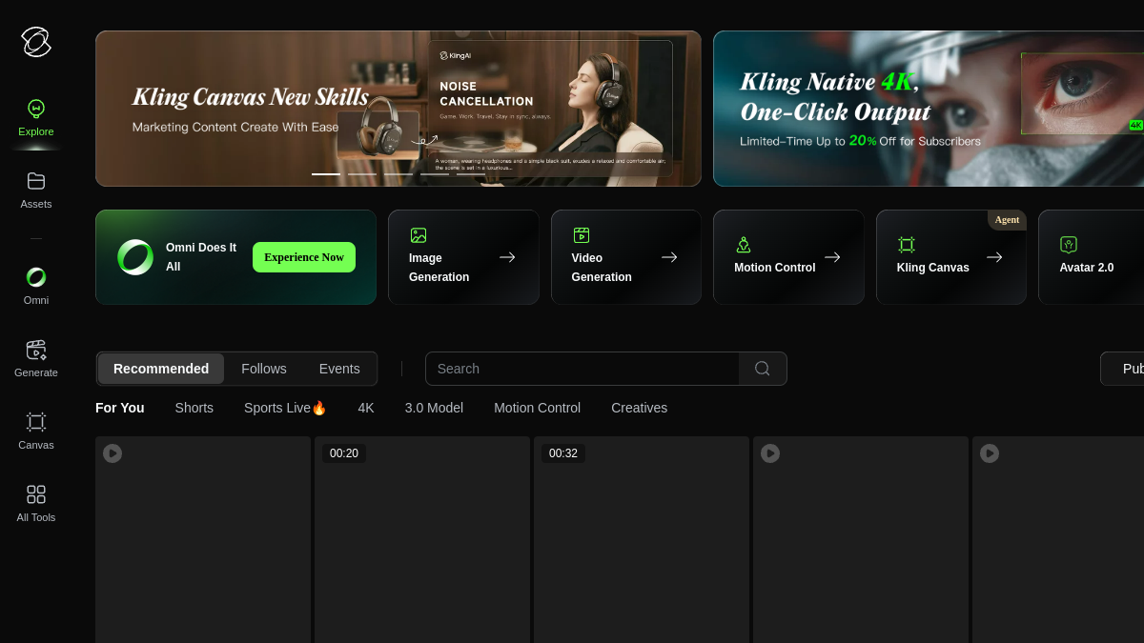Image resolution: width=1144 pixels, height=643 pixels.
Task: Click the Kling Canvas frame icon
Action: click(x=907, y=245)
